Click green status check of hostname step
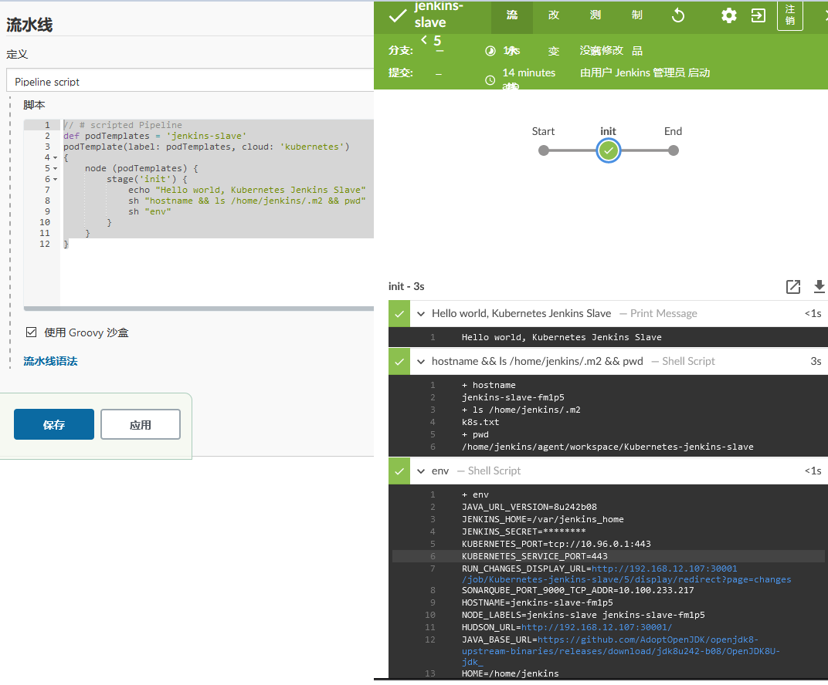828x685 pixels. click(399, 362)
